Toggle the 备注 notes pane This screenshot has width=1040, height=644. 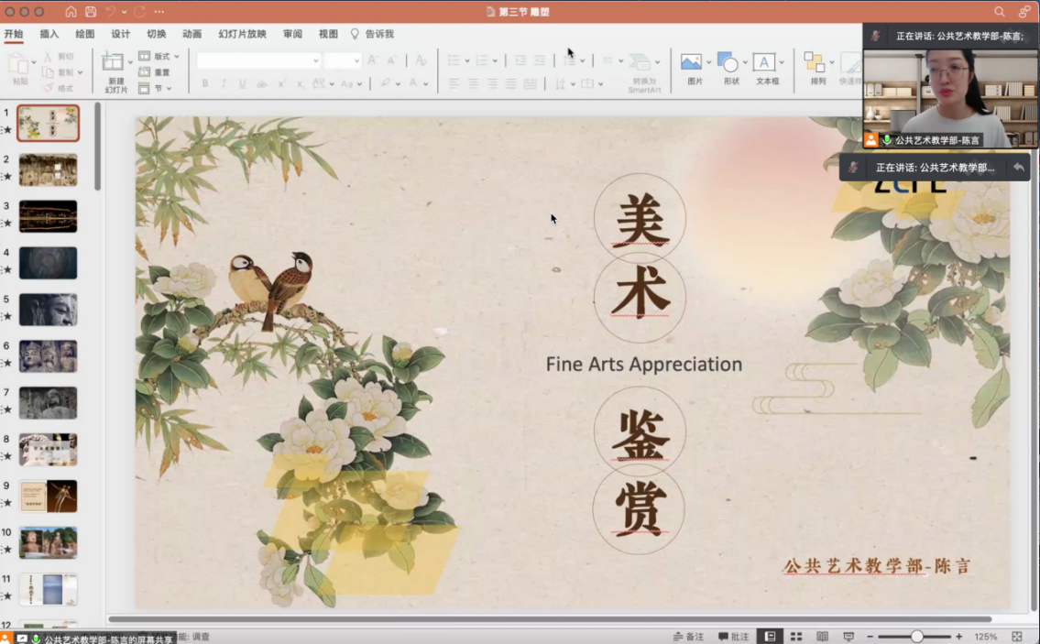click(688, 637)
